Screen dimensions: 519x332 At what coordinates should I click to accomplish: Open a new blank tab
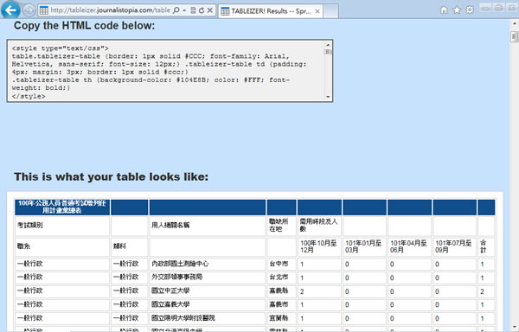pyautogui.click(x=330, y=11)
